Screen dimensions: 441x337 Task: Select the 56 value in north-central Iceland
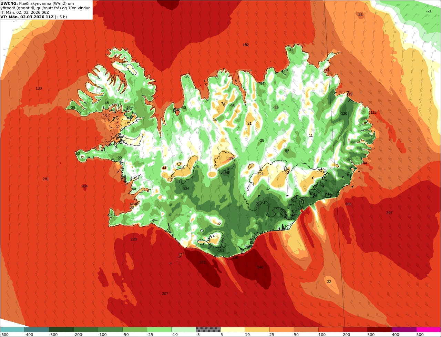pyautogui.click(x=233, y=105)
